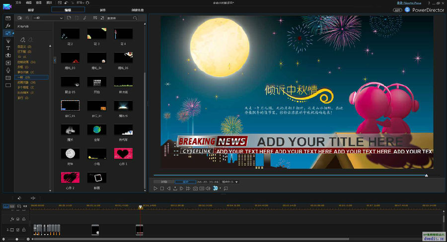This screenshot has width=447, height=242.
Task: Take a snapshot with the camera icon
Action: [195, 188]
